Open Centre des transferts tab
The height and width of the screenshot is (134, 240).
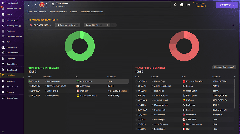37,12
